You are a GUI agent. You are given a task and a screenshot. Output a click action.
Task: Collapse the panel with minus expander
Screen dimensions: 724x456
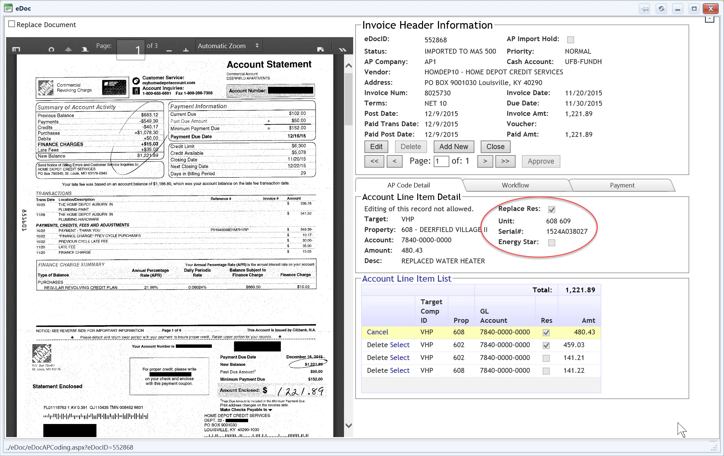709,19
